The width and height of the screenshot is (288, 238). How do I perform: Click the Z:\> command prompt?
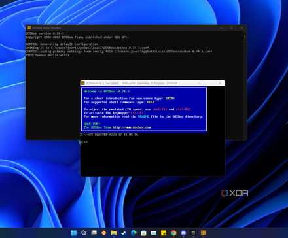click(x=83, y=142)
